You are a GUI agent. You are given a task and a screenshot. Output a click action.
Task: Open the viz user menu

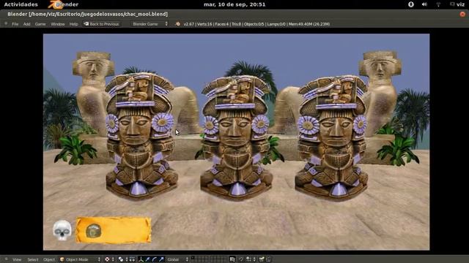(457, 4)
